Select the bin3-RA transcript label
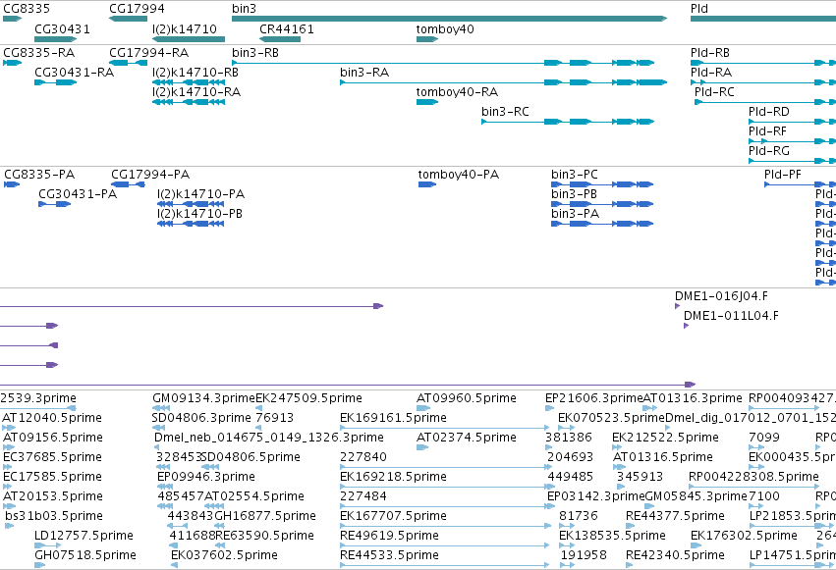 [364, 73]
